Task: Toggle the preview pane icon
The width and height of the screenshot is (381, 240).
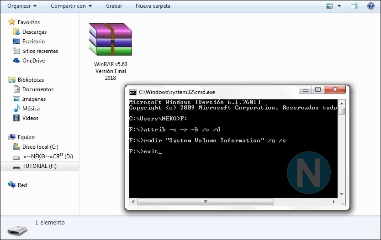Action: coord(354,6)
